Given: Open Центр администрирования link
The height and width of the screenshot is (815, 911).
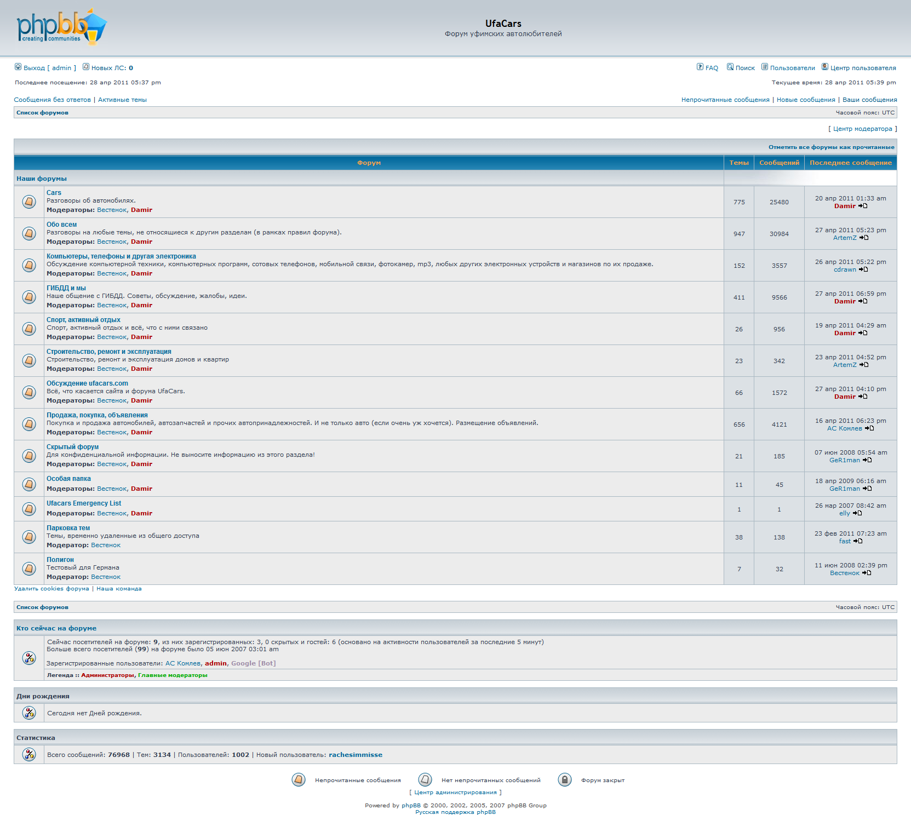Looking at the screenshot, I should coord(455,792).
